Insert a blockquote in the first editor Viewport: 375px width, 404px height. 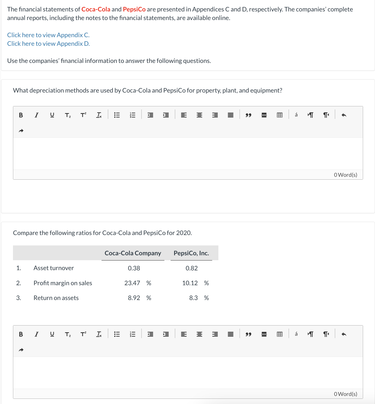point(248,115)
